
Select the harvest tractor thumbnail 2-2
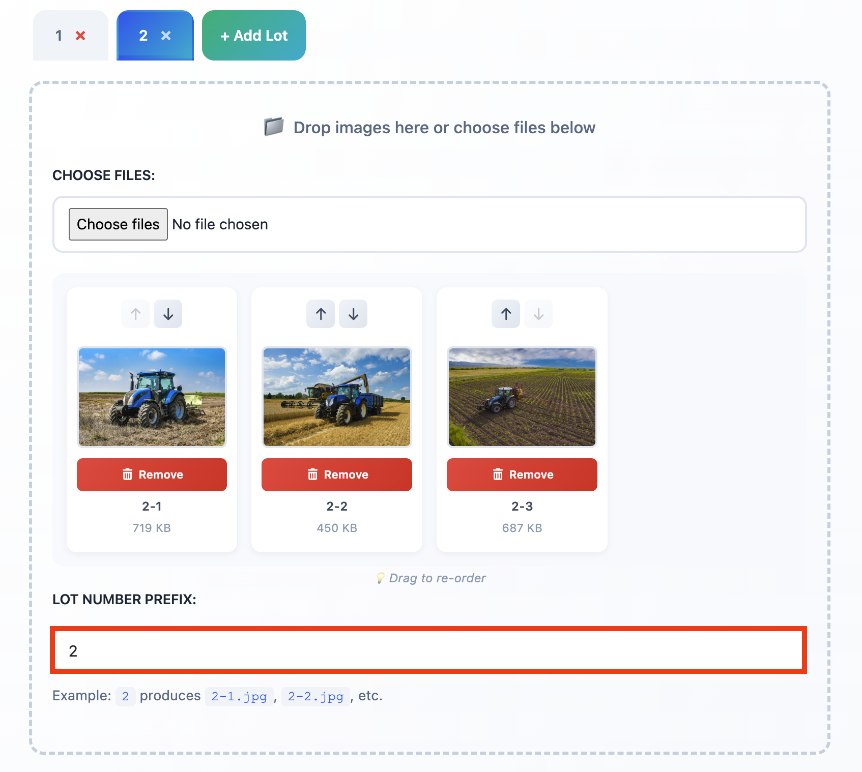pos(337,397)
